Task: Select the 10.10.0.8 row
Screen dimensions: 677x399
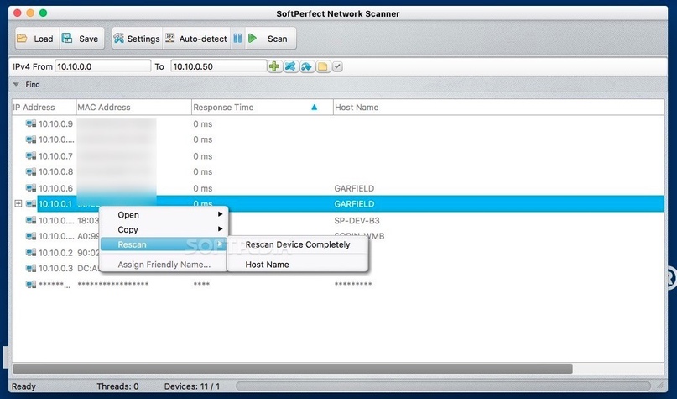Action: pos(338,172)
